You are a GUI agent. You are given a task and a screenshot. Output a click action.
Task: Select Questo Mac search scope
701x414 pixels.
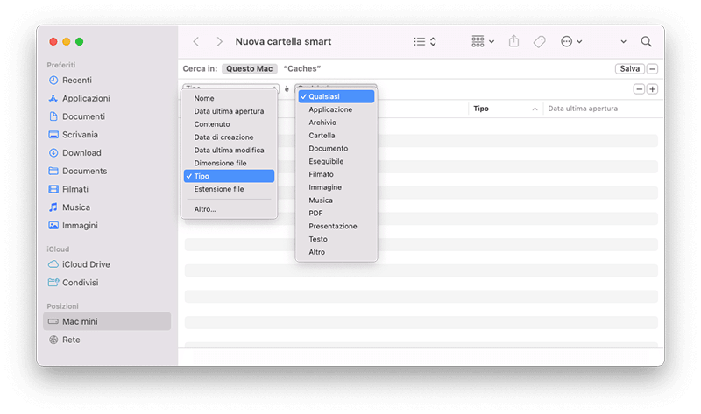click(x=249, y=68)
